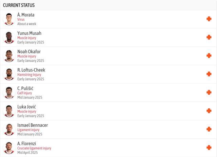
Task: Click the Cruciate ligament injury label
Action: pos(34,148)
